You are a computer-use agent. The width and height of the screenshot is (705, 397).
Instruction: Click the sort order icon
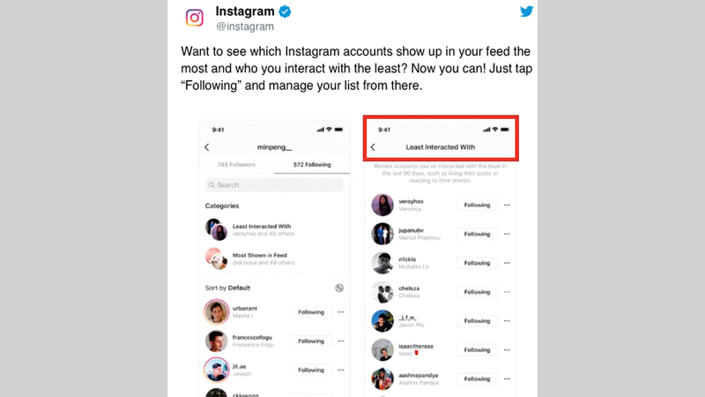click(x=339, y=288)
